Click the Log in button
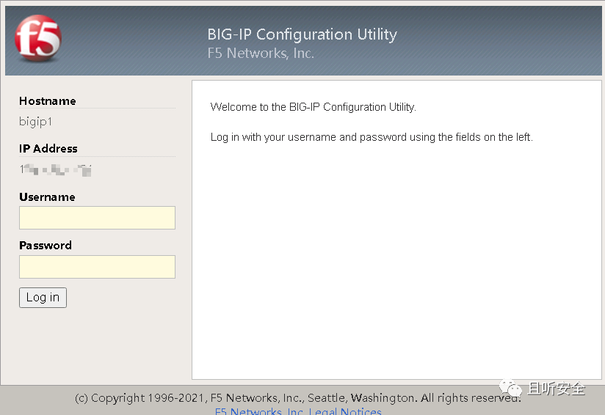Screen dimensions: 605x415 click(43, 298)
